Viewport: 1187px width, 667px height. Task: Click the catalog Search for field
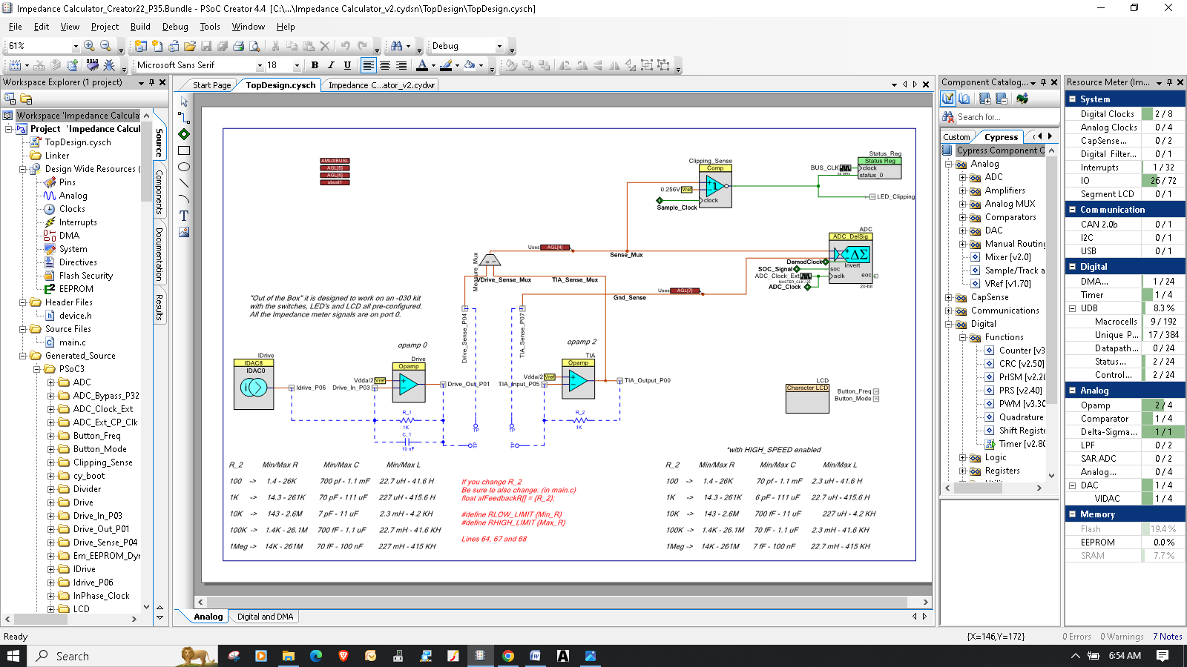pyautogui.click(x=1006, y=117)
